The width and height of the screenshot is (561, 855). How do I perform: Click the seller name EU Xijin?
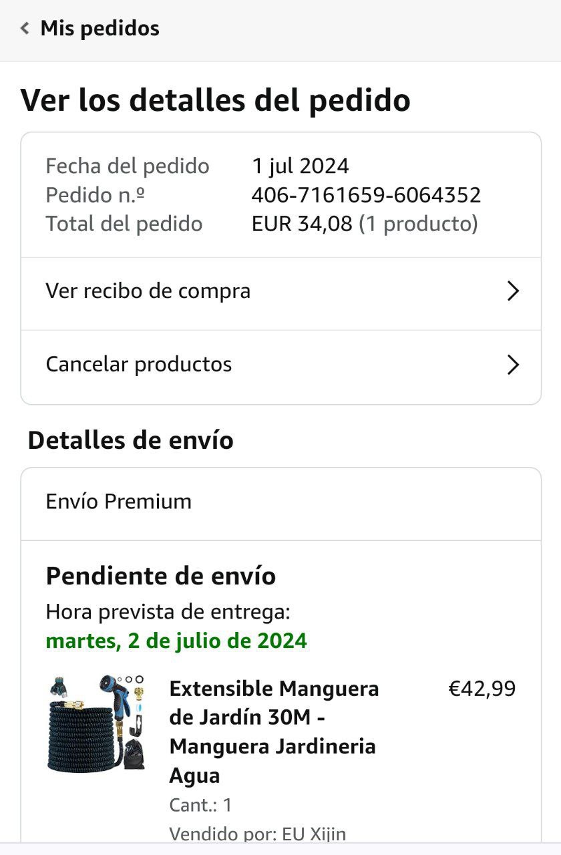[x=314, y=834]
